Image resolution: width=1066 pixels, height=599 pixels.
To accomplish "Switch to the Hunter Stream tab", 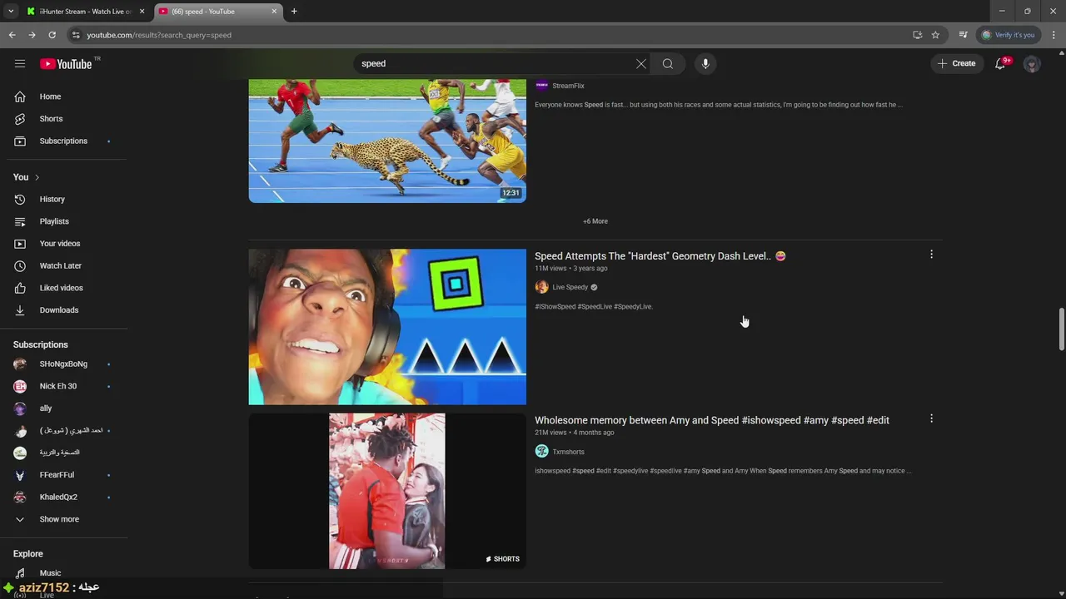I will pos(86,12).
